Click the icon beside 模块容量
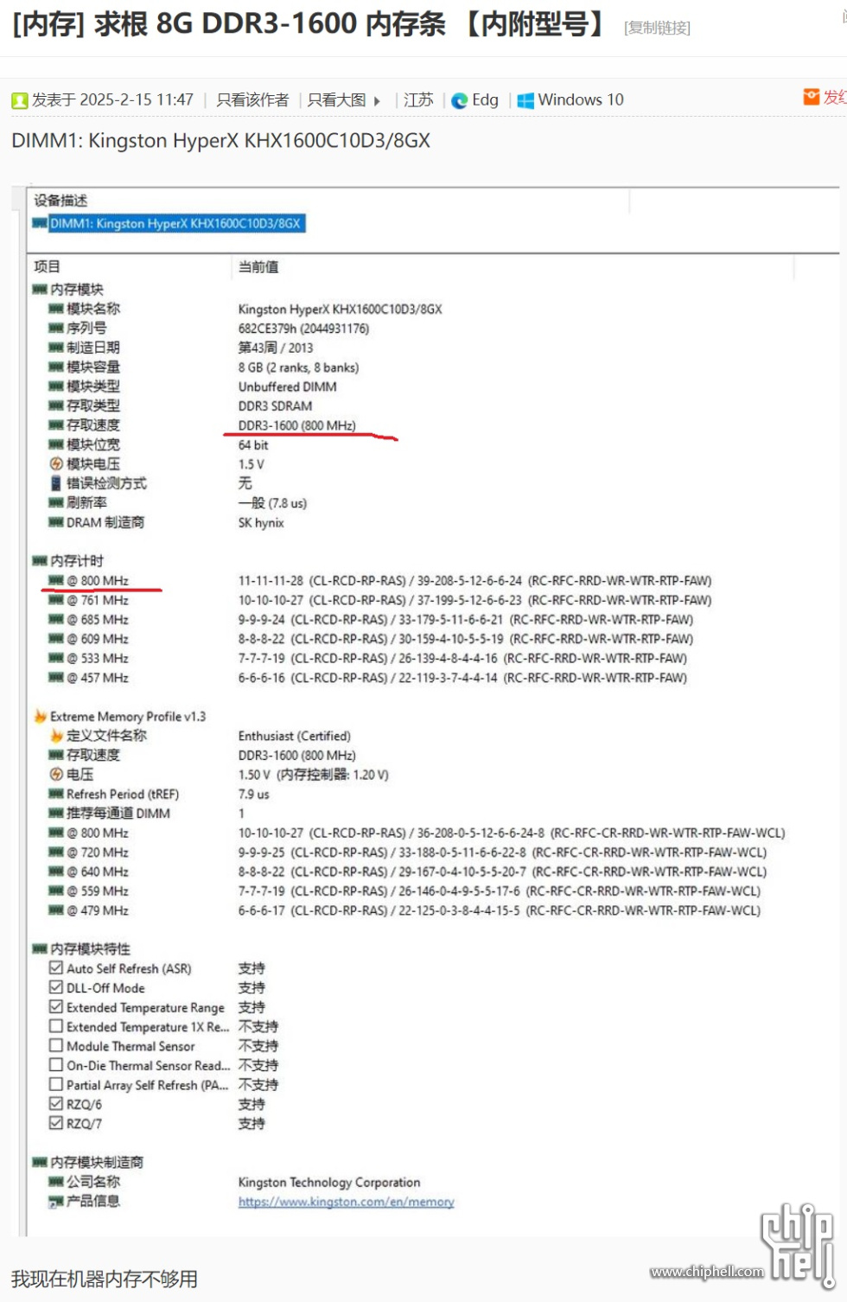This screenshot has height=1302, width=847. (56, 367)
